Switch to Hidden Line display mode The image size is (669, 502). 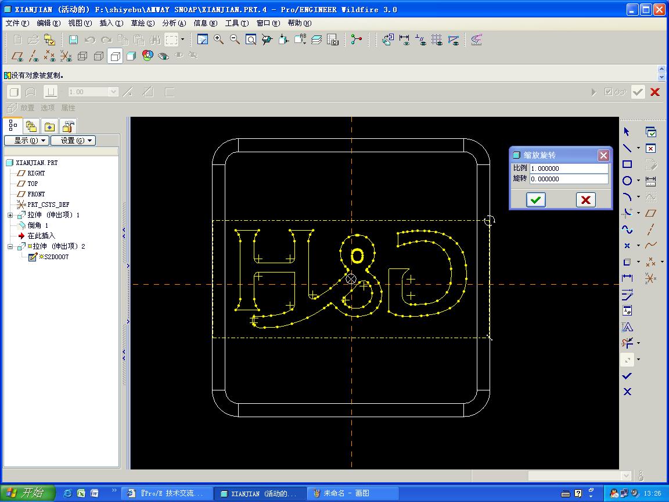point(99,56)
